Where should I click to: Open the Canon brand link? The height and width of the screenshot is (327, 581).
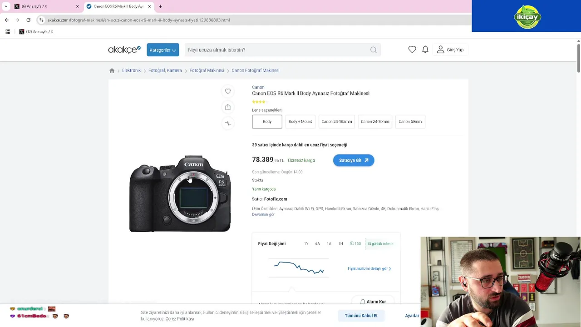(x=258, y=87)
